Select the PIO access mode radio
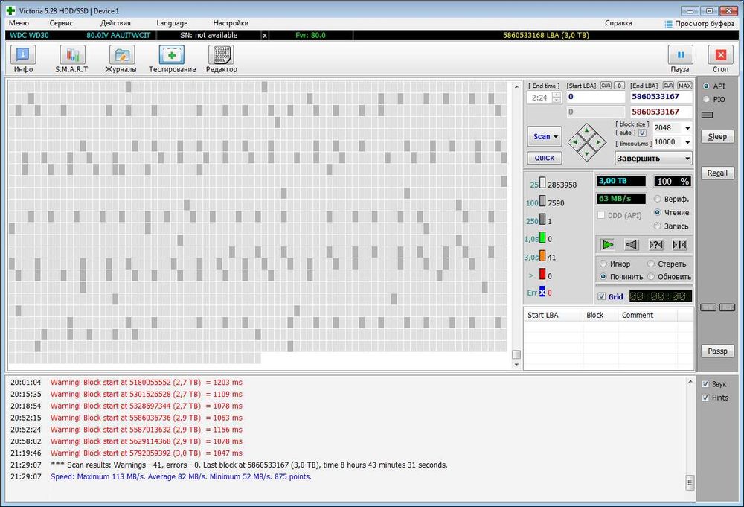744x507 pixels. click(706, 99)
